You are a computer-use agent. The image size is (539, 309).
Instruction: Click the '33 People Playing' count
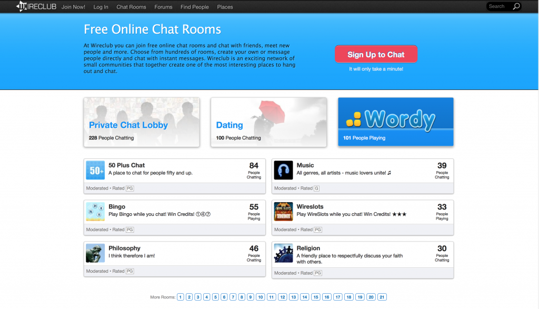442,212
